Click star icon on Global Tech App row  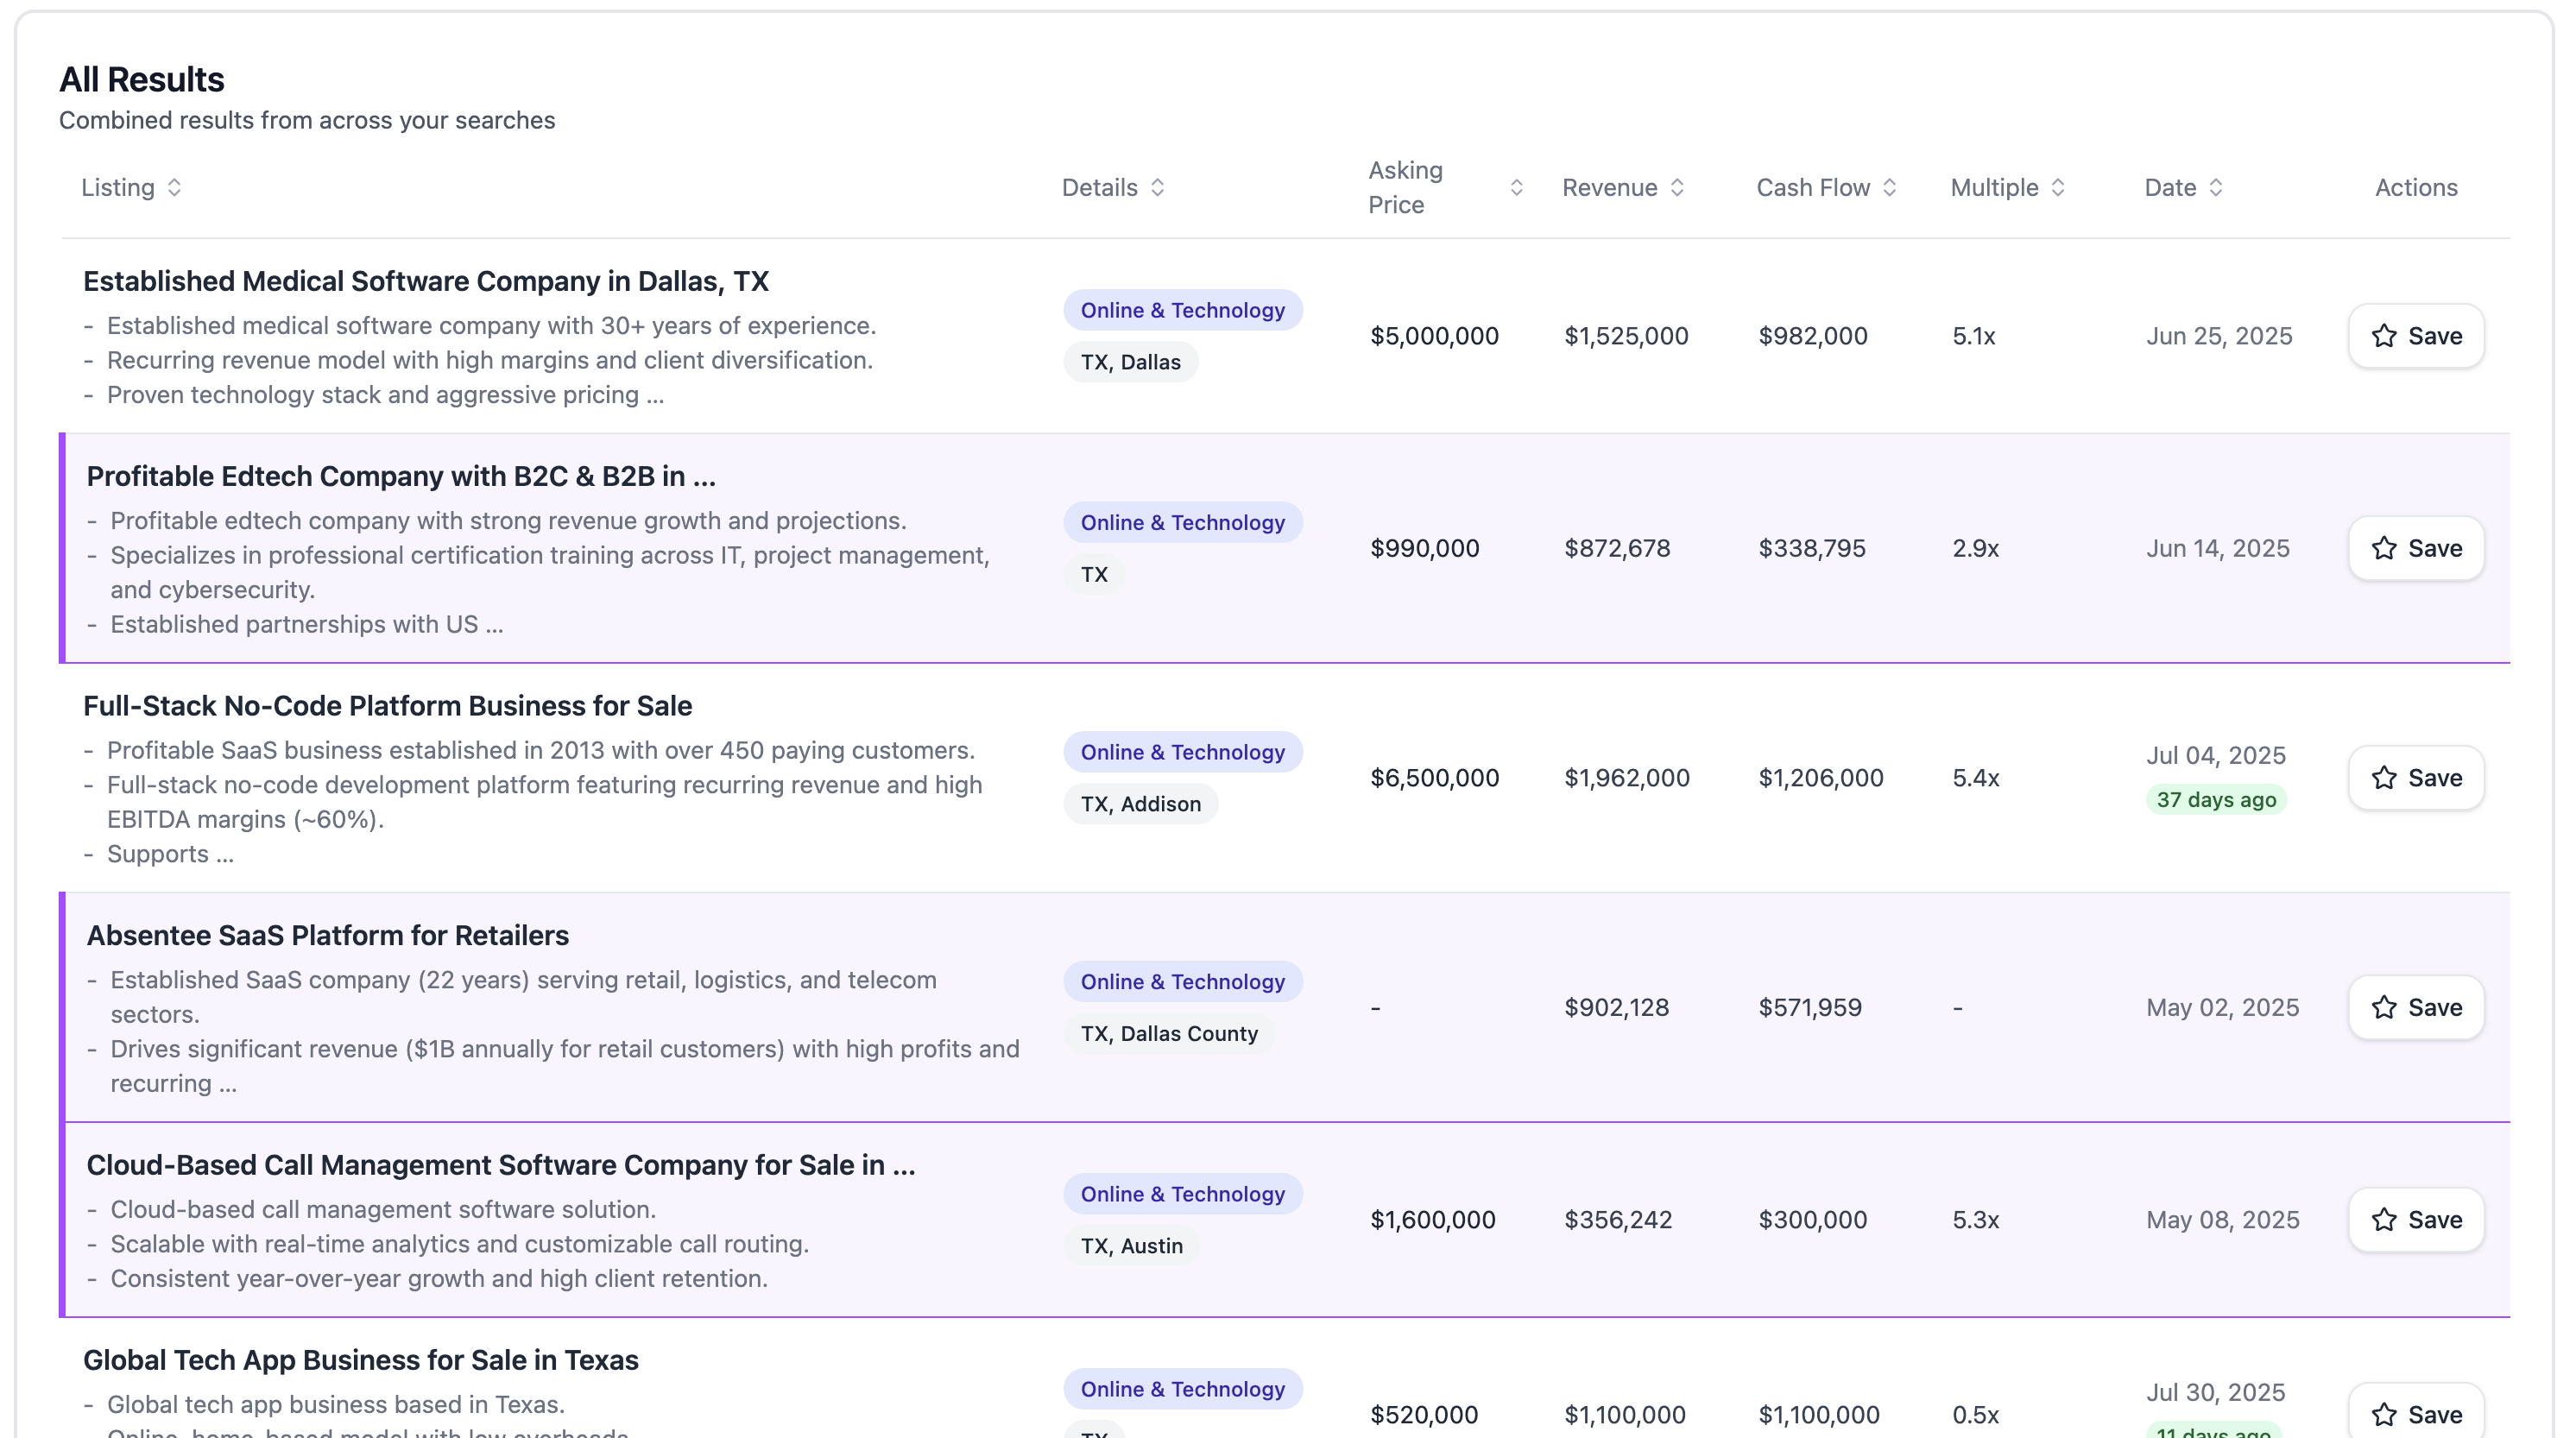coord(2384,1414)
